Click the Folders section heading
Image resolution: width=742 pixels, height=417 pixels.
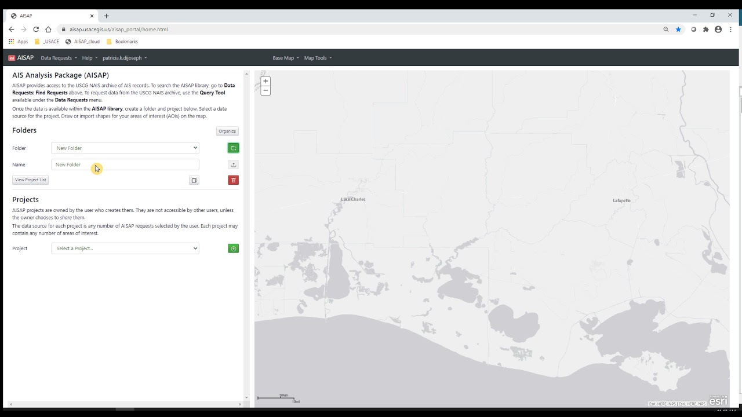pos(24,130)
